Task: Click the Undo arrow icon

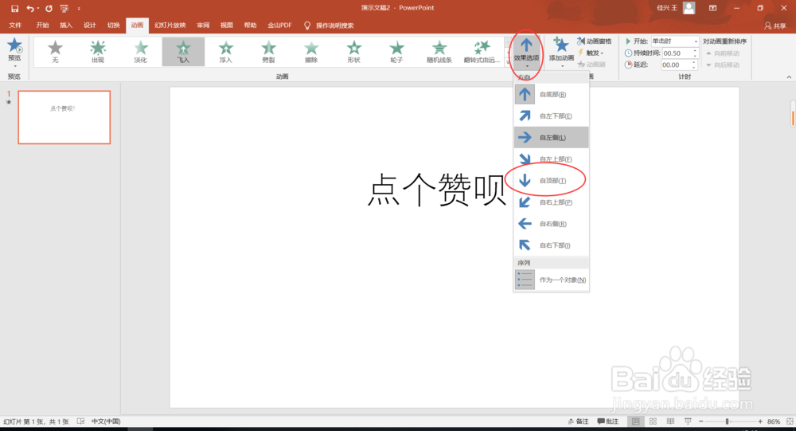Action: (x=30, y=8)
